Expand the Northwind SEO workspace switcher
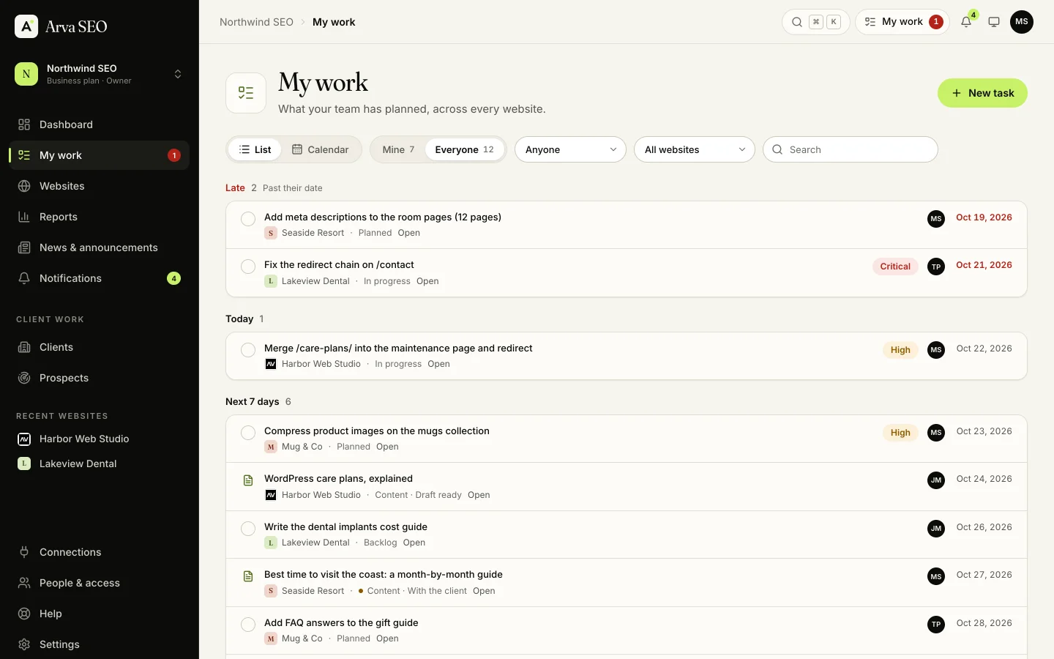Image resolution: width=1054 pixels, height=659 pixels. 99,74
